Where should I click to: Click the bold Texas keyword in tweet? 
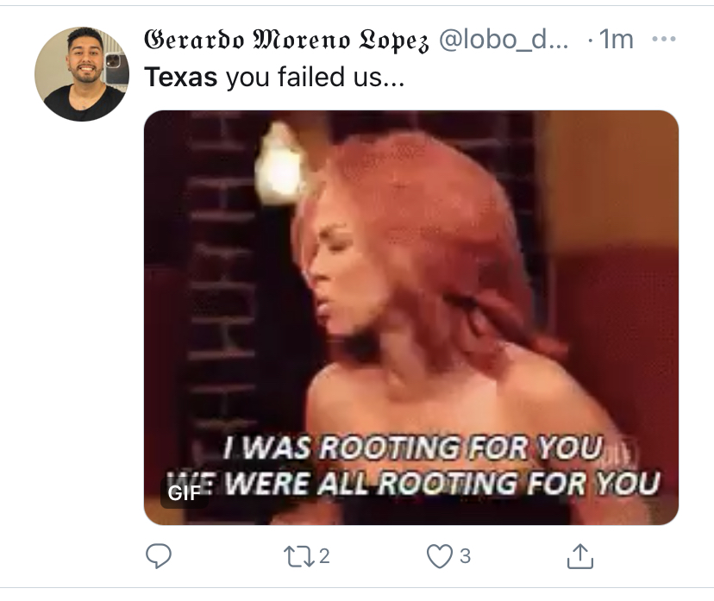tap(181, 77)
